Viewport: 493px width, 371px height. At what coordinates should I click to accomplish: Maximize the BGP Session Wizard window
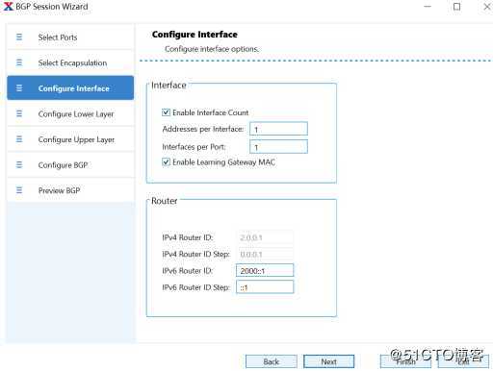(456, 7)
